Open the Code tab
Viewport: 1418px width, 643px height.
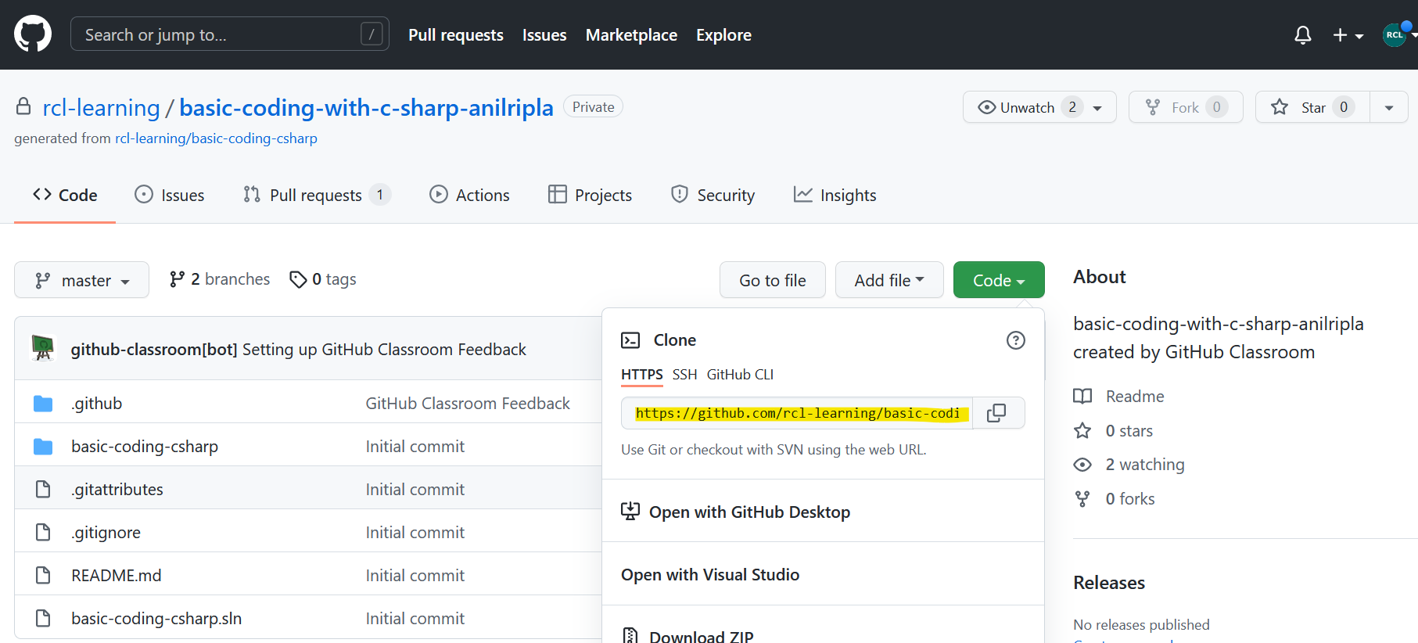pos(65,195)
